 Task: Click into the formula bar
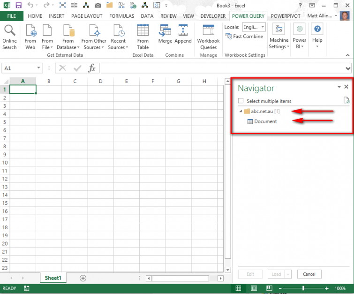(223, 68)
